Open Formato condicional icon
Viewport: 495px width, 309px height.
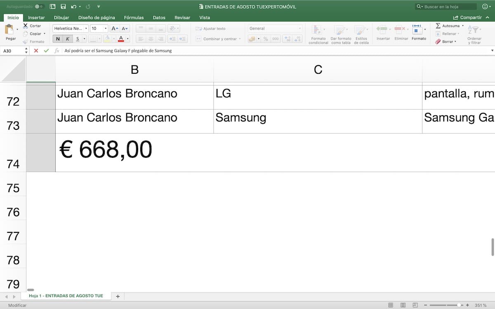click(x=318, y=30)
